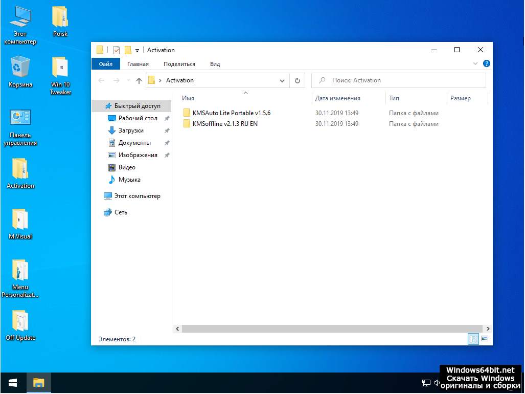The height and width of the screenshot is (394, 525).
Task: Click the Up folder arrow in navigation bar
Action: point(139,80)
